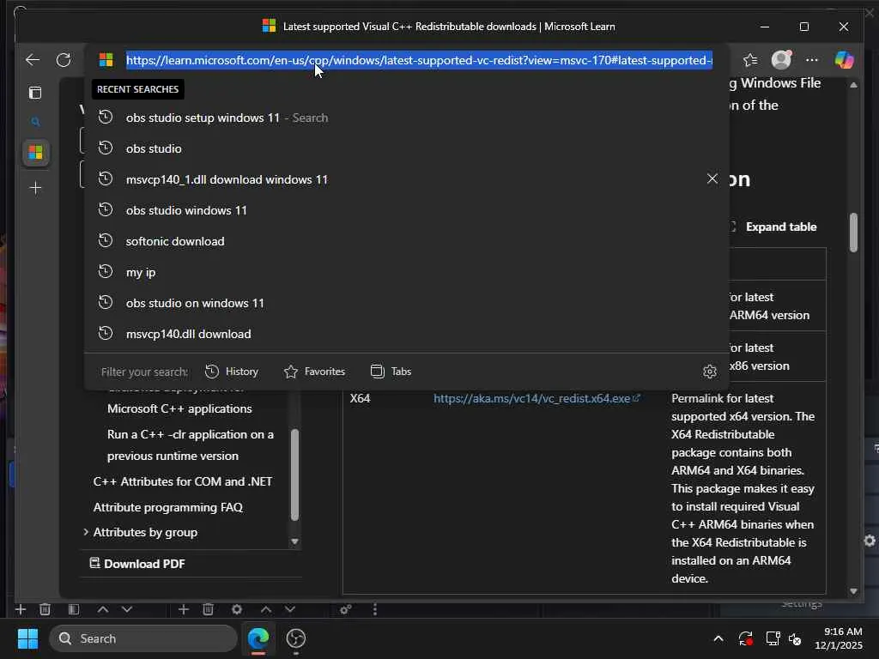
Task: Click the page vertical scrollbar thumb
Action: [853, 233]
